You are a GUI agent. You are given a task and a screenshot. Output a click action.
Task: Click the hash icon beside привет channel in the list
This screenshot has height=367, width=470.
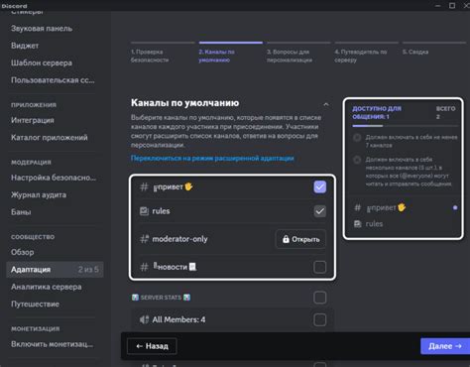click(144, 187)
